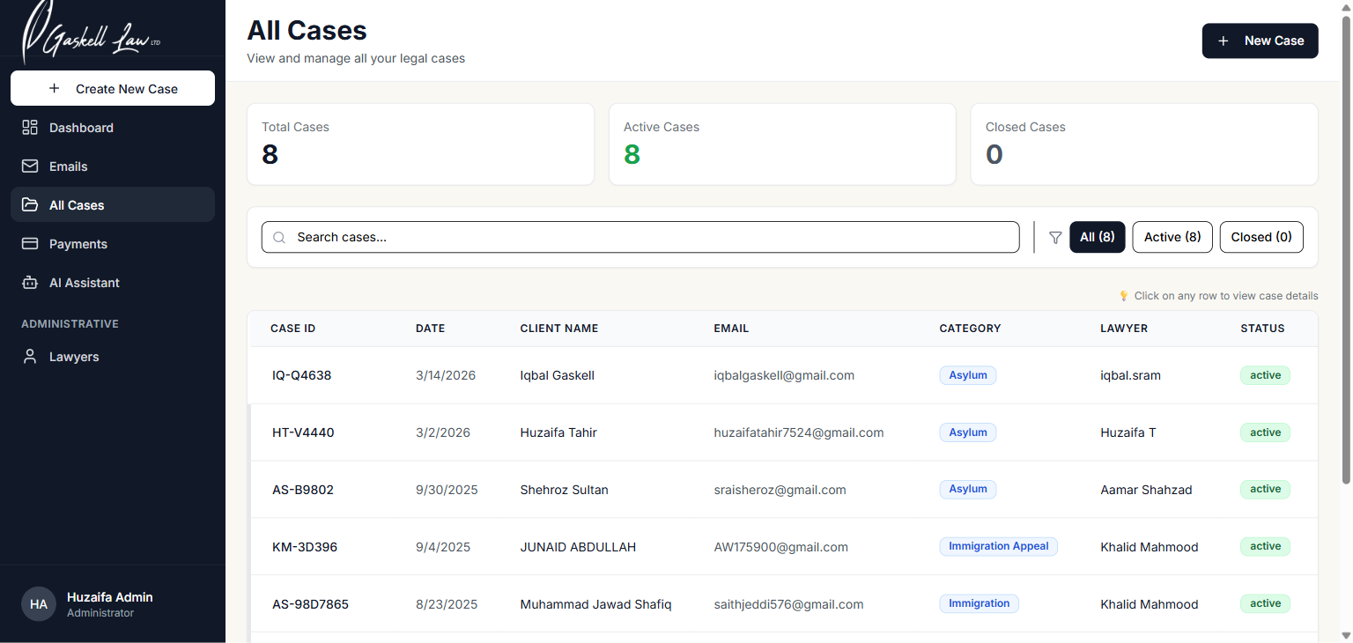The width and height of the screenshot is (1353, 643).
Task: Launch AI Assistant from its sidebar icon
Action: tap(30, 282)
